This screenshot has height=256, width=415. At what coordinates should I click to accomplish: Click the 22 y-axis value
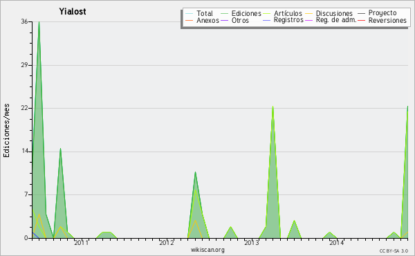(x=24, y=108)
